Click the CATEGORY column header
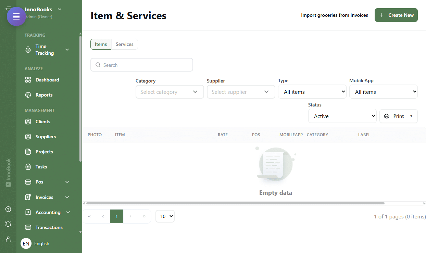 tap(317, 135)
